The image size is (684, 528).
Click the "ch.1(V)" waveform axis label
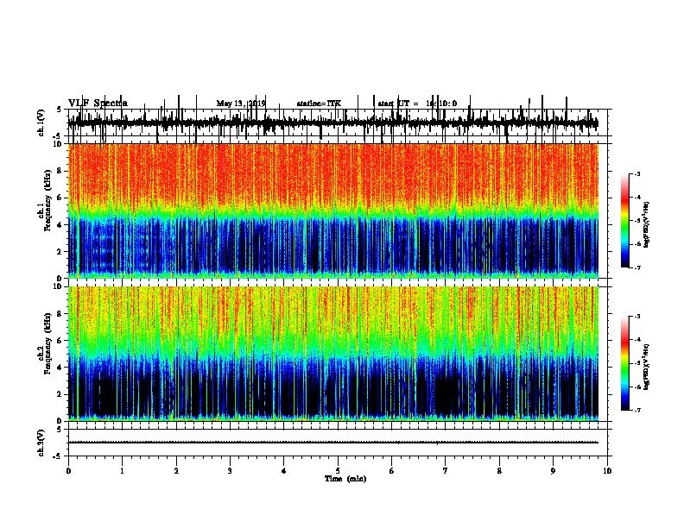[41, 123]
